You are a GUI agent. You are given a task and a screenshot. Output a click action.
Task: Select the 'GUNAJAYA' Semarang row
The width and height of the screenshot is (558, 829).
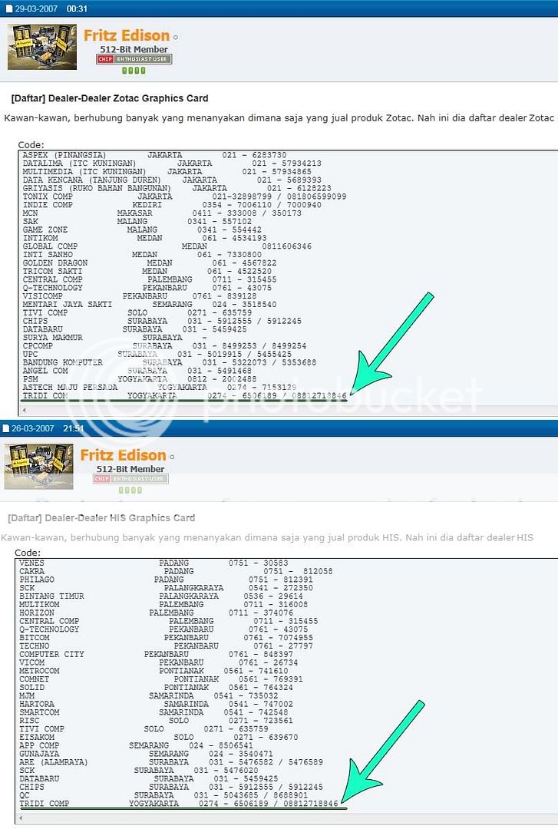click(x=146, y=754)
